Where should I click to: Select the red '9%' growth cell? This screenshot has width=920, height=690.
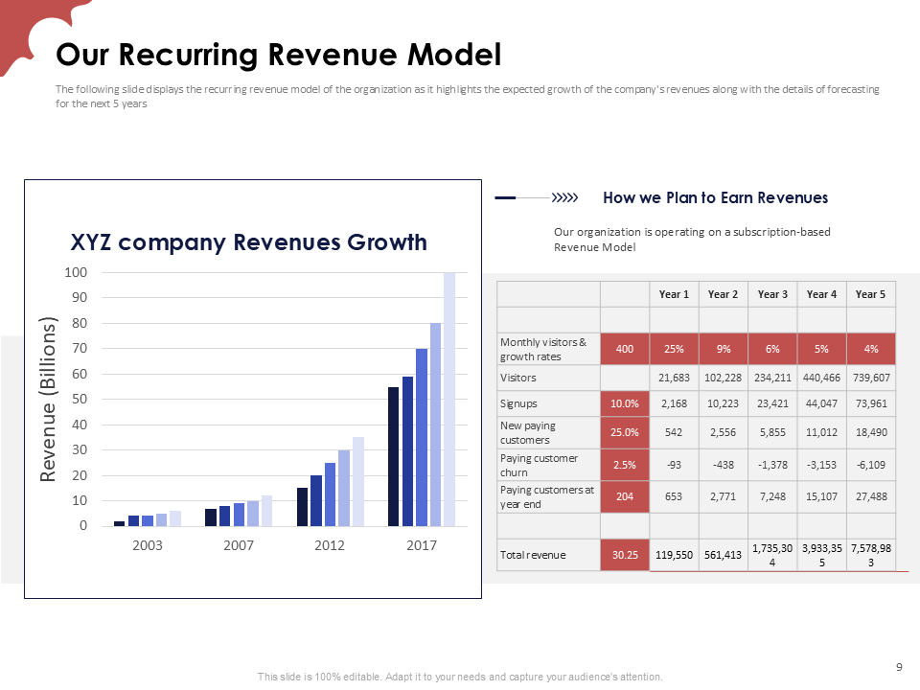coord(723,349)
